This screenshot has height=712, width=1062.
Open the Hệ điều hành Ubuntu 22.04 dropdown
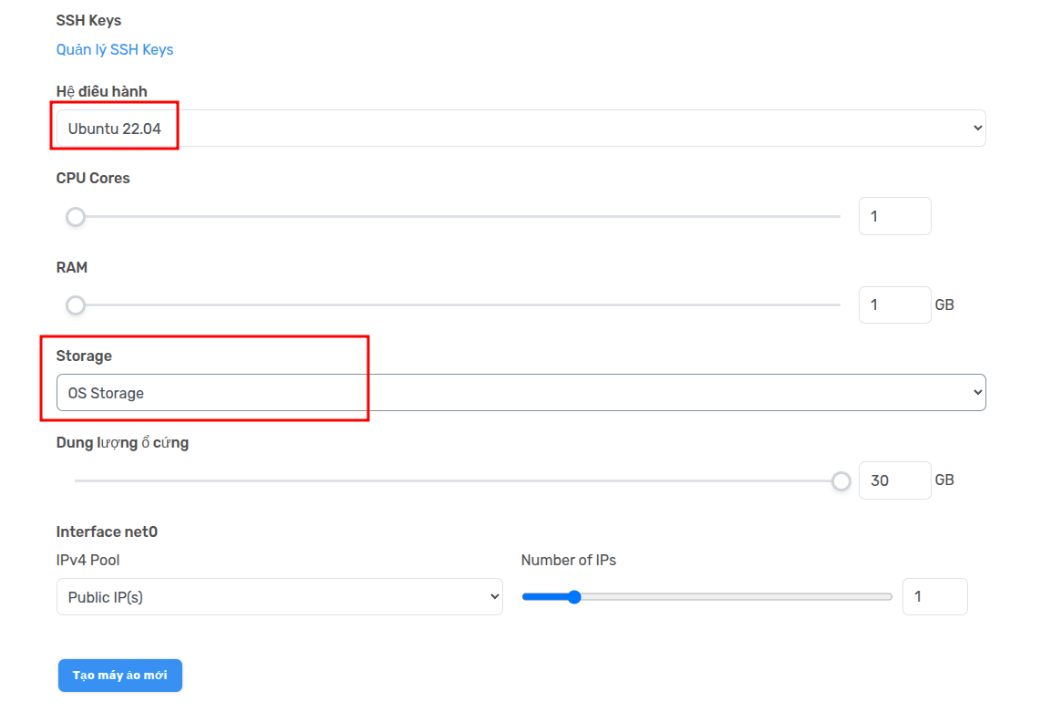pyautogui.click(x=520, y=129)
